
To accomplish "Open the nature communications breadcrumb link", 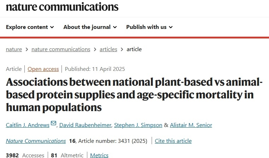I will coord(61,49).
